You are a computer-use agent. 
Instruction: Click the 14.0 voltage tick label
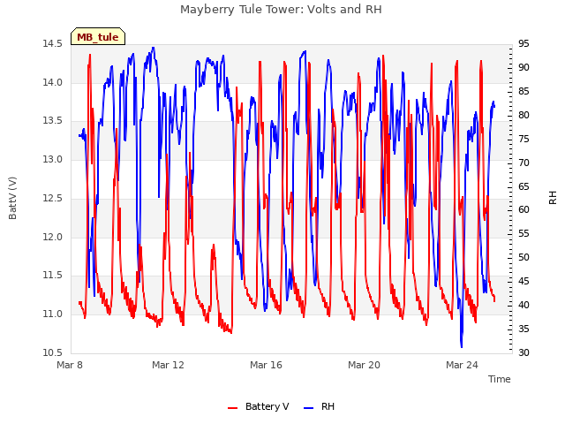tap(52, 82)
